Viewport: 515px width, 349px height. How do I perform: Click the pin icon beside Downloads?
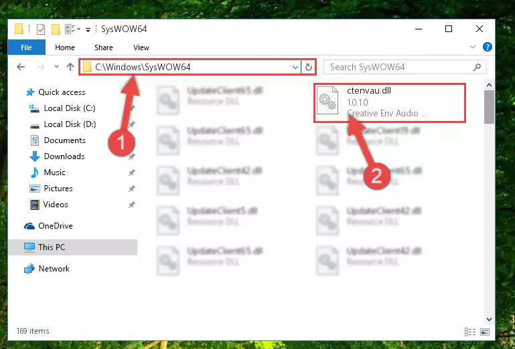132,156
